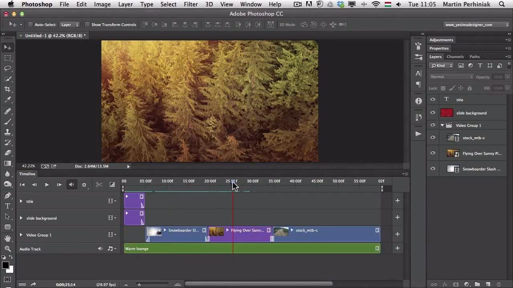Check Show Transform Controls
The width and height of the screenshot is (513, 288).
[87, 25]
